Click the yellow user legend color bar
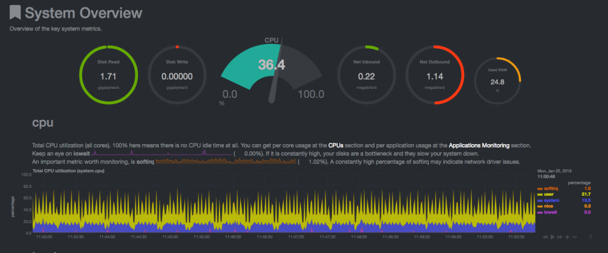608x253 pixels. pos(540,195)
